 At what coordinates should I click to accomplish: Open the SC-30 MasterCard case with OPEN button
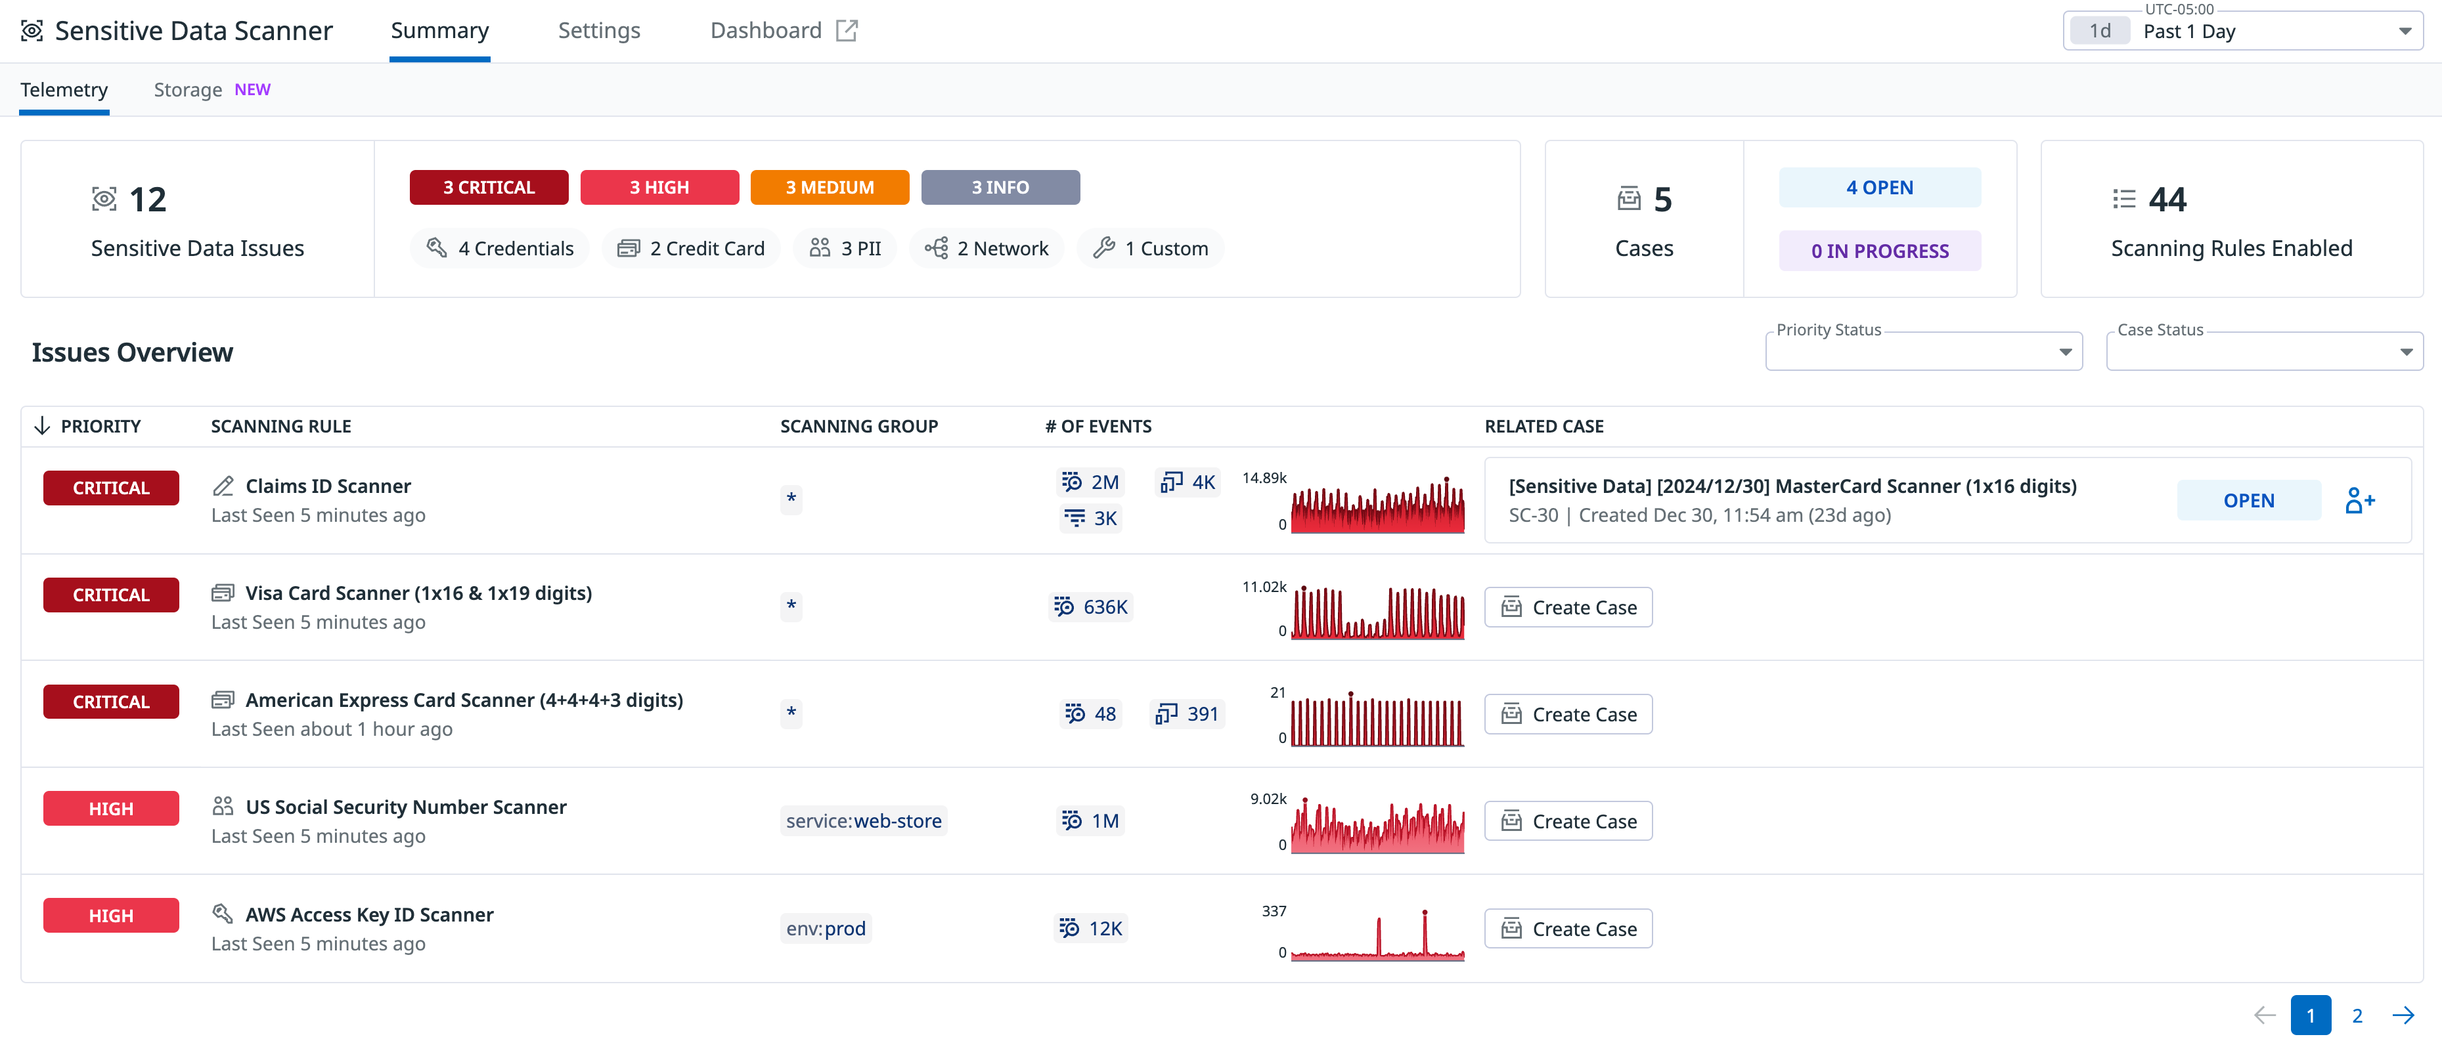[x=2249, y=500]
